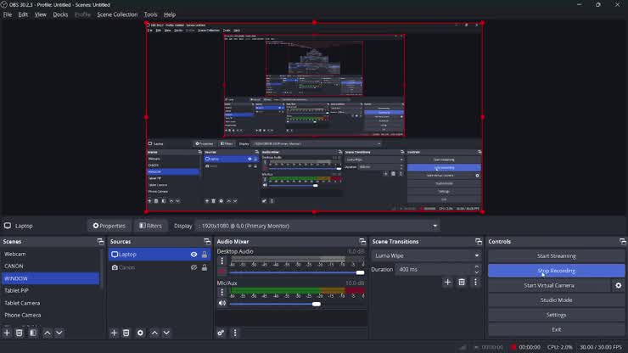Undock the Scenes panel icon
Screen dimensions: 628x353
click(x=100, y=242)
